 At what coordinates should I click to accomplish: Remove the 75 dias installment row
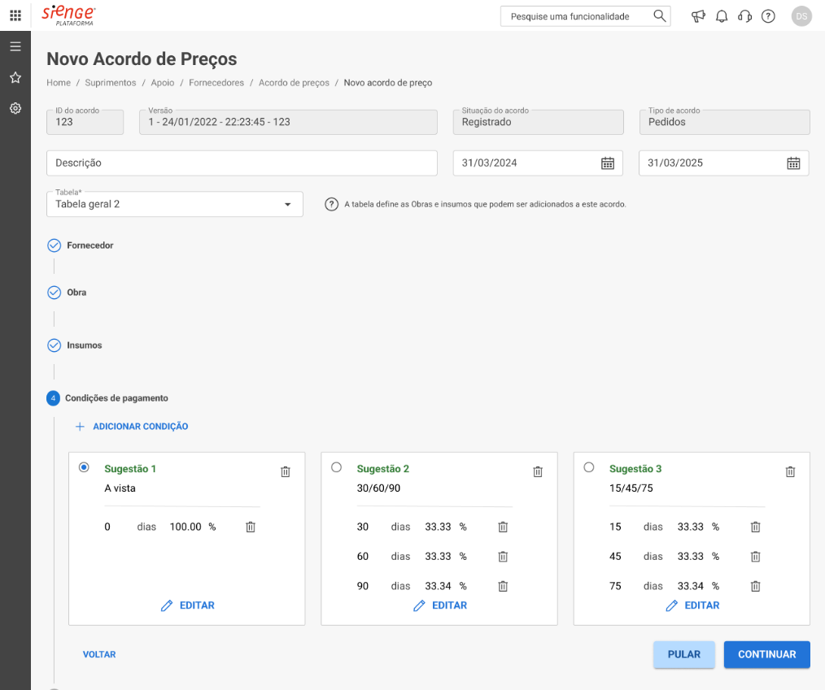[x=755, y=586]
